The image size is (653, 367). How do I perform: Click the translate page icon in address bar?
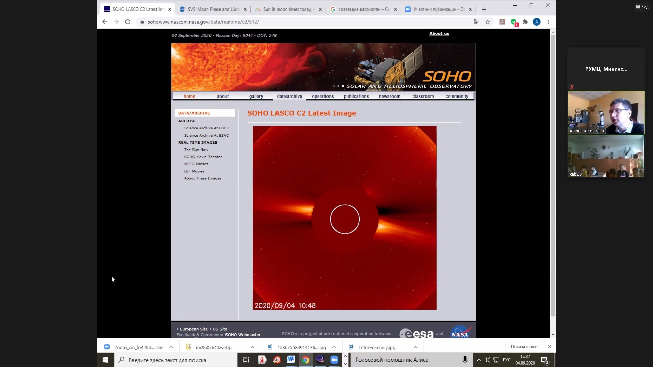(x=476, y=22)
